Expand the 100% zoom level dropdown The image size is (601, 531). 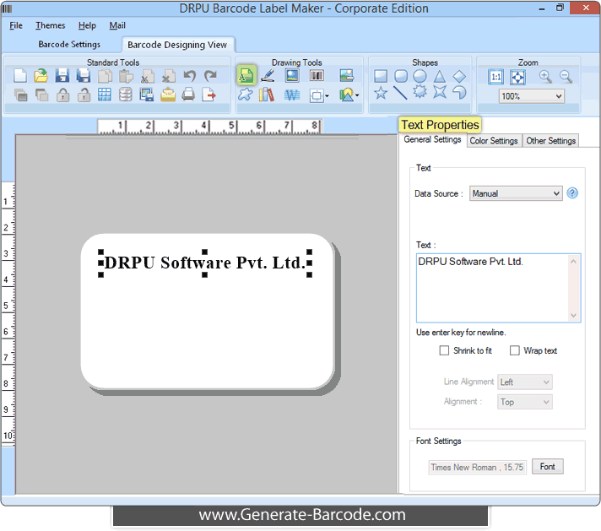point(532,96)
